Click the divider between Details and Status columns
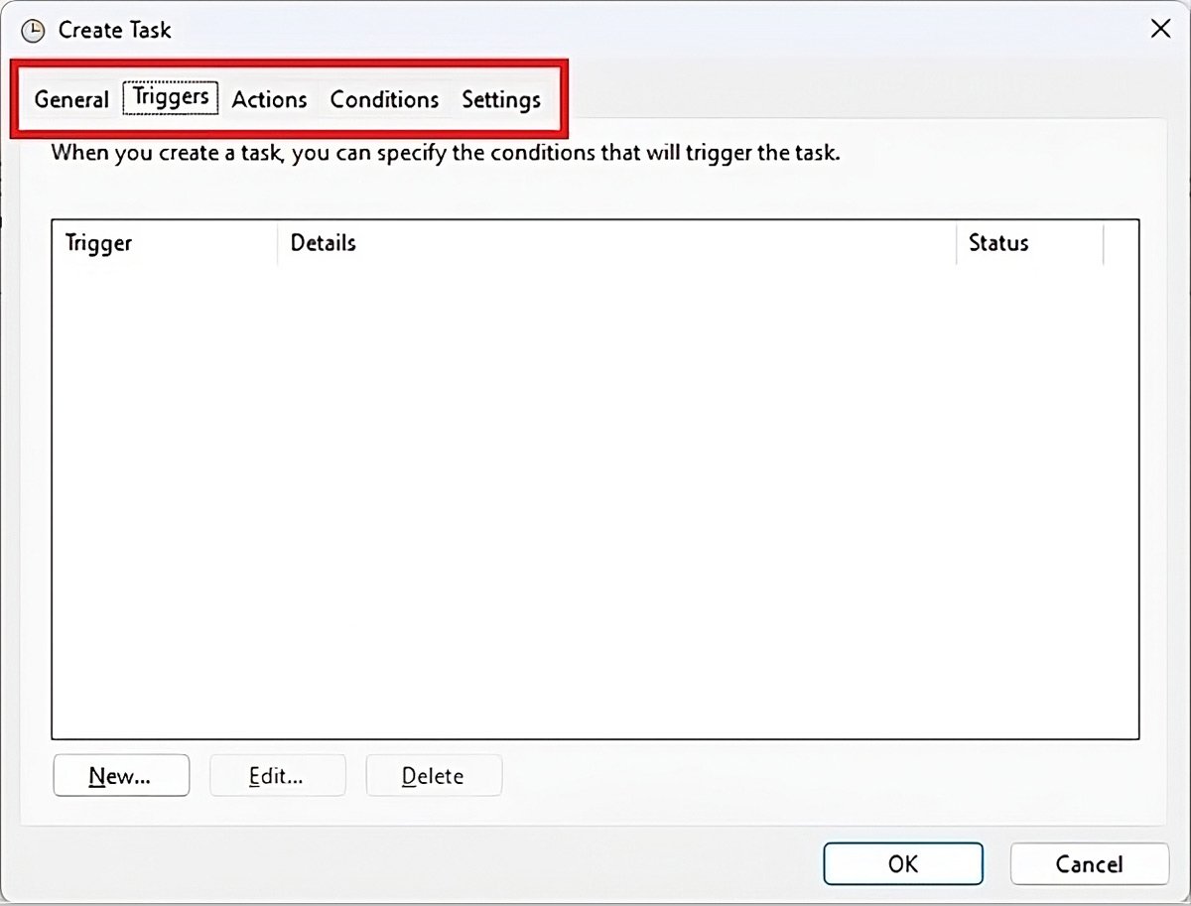This screenshot has width=1191, height=906. point(956,243)
